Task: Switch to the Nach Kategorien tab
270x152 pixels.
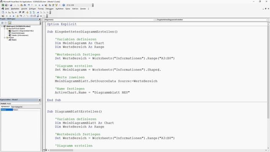Action: click(17, 107)
